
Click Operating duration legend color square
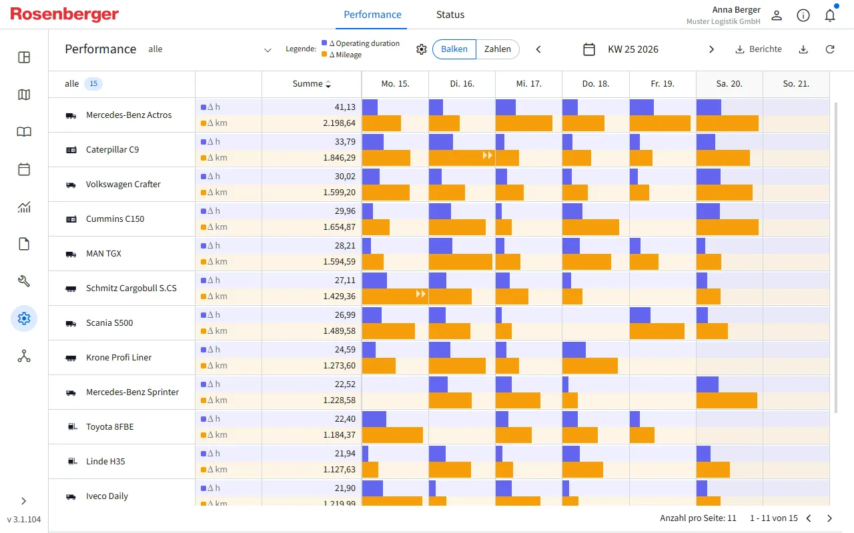pos(324,43)
